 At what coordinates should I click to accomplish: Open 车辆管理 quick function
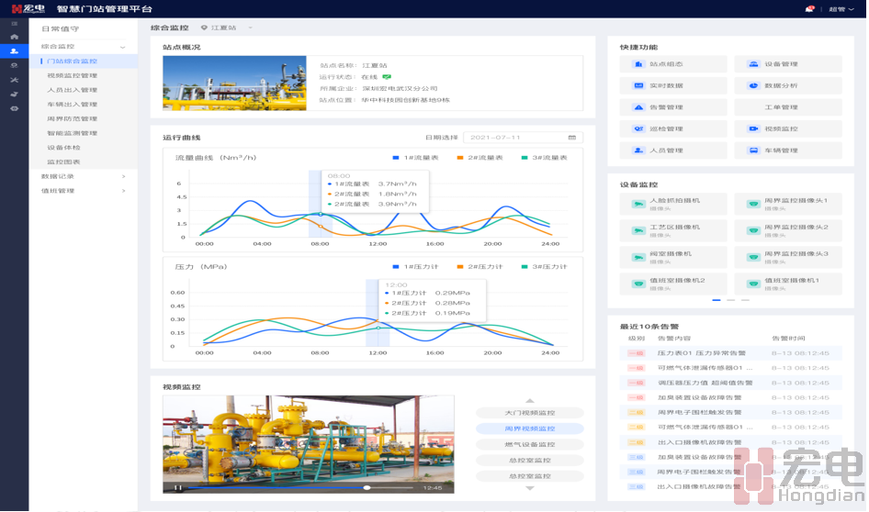tap(787, 150)
